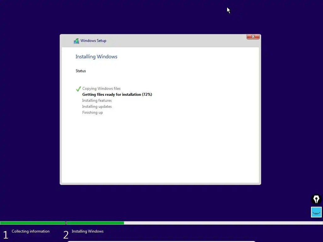Click the blue smile overlay icon
The image size is (323, 242).
(x=316, y=212)
